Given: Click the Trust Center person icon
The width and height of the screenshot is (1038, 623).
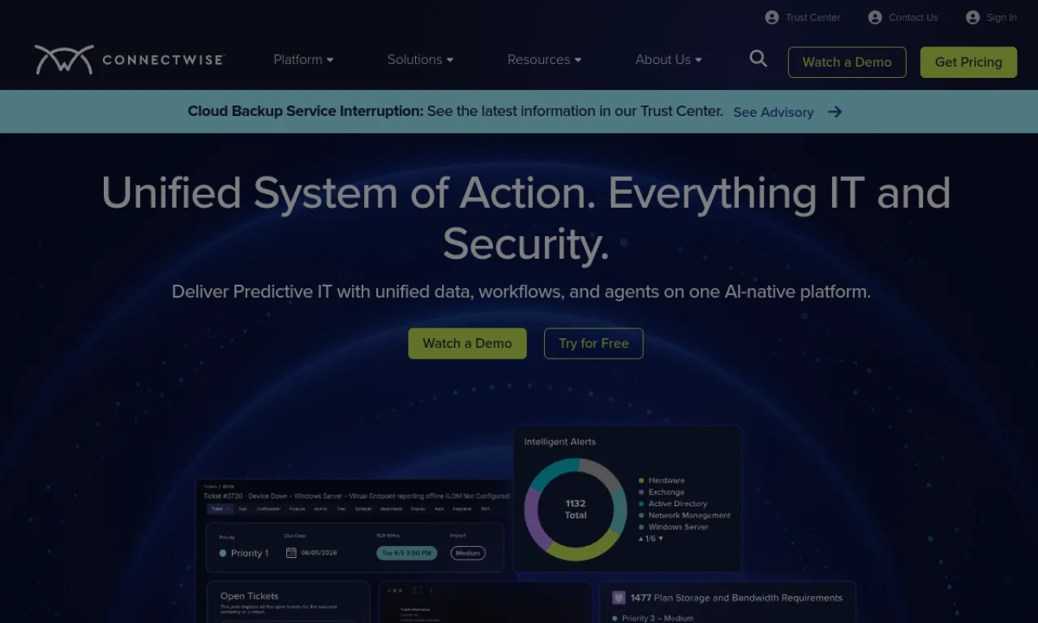Looking at the screenshot, I should pos(772,17).
